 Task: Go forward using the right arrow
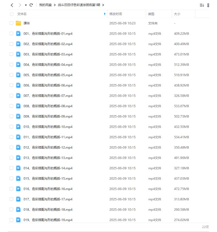tap(20, 5)
